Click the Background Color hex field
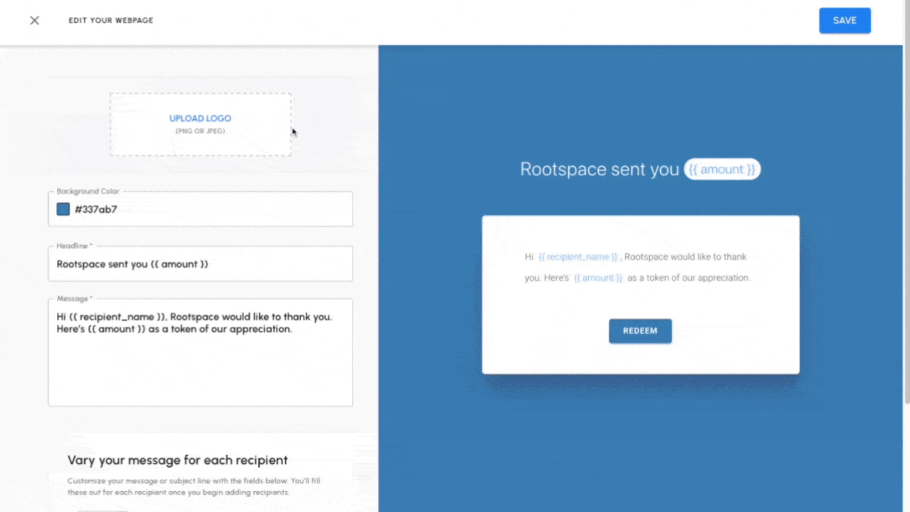This screenshot has height=512, width=910. [200, 209]
